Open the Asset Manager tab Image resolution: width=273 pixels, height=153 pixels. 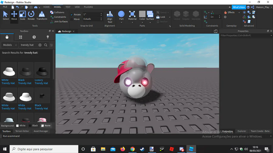[41, 131]
